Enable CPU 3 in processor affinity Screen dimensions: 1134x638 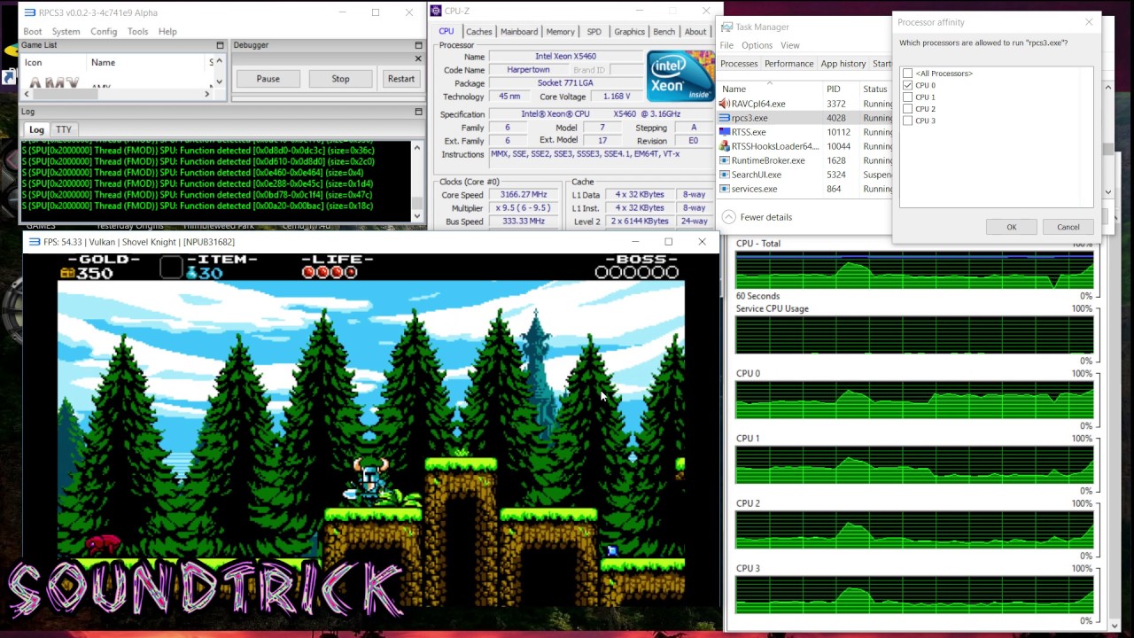click(907, 121)
